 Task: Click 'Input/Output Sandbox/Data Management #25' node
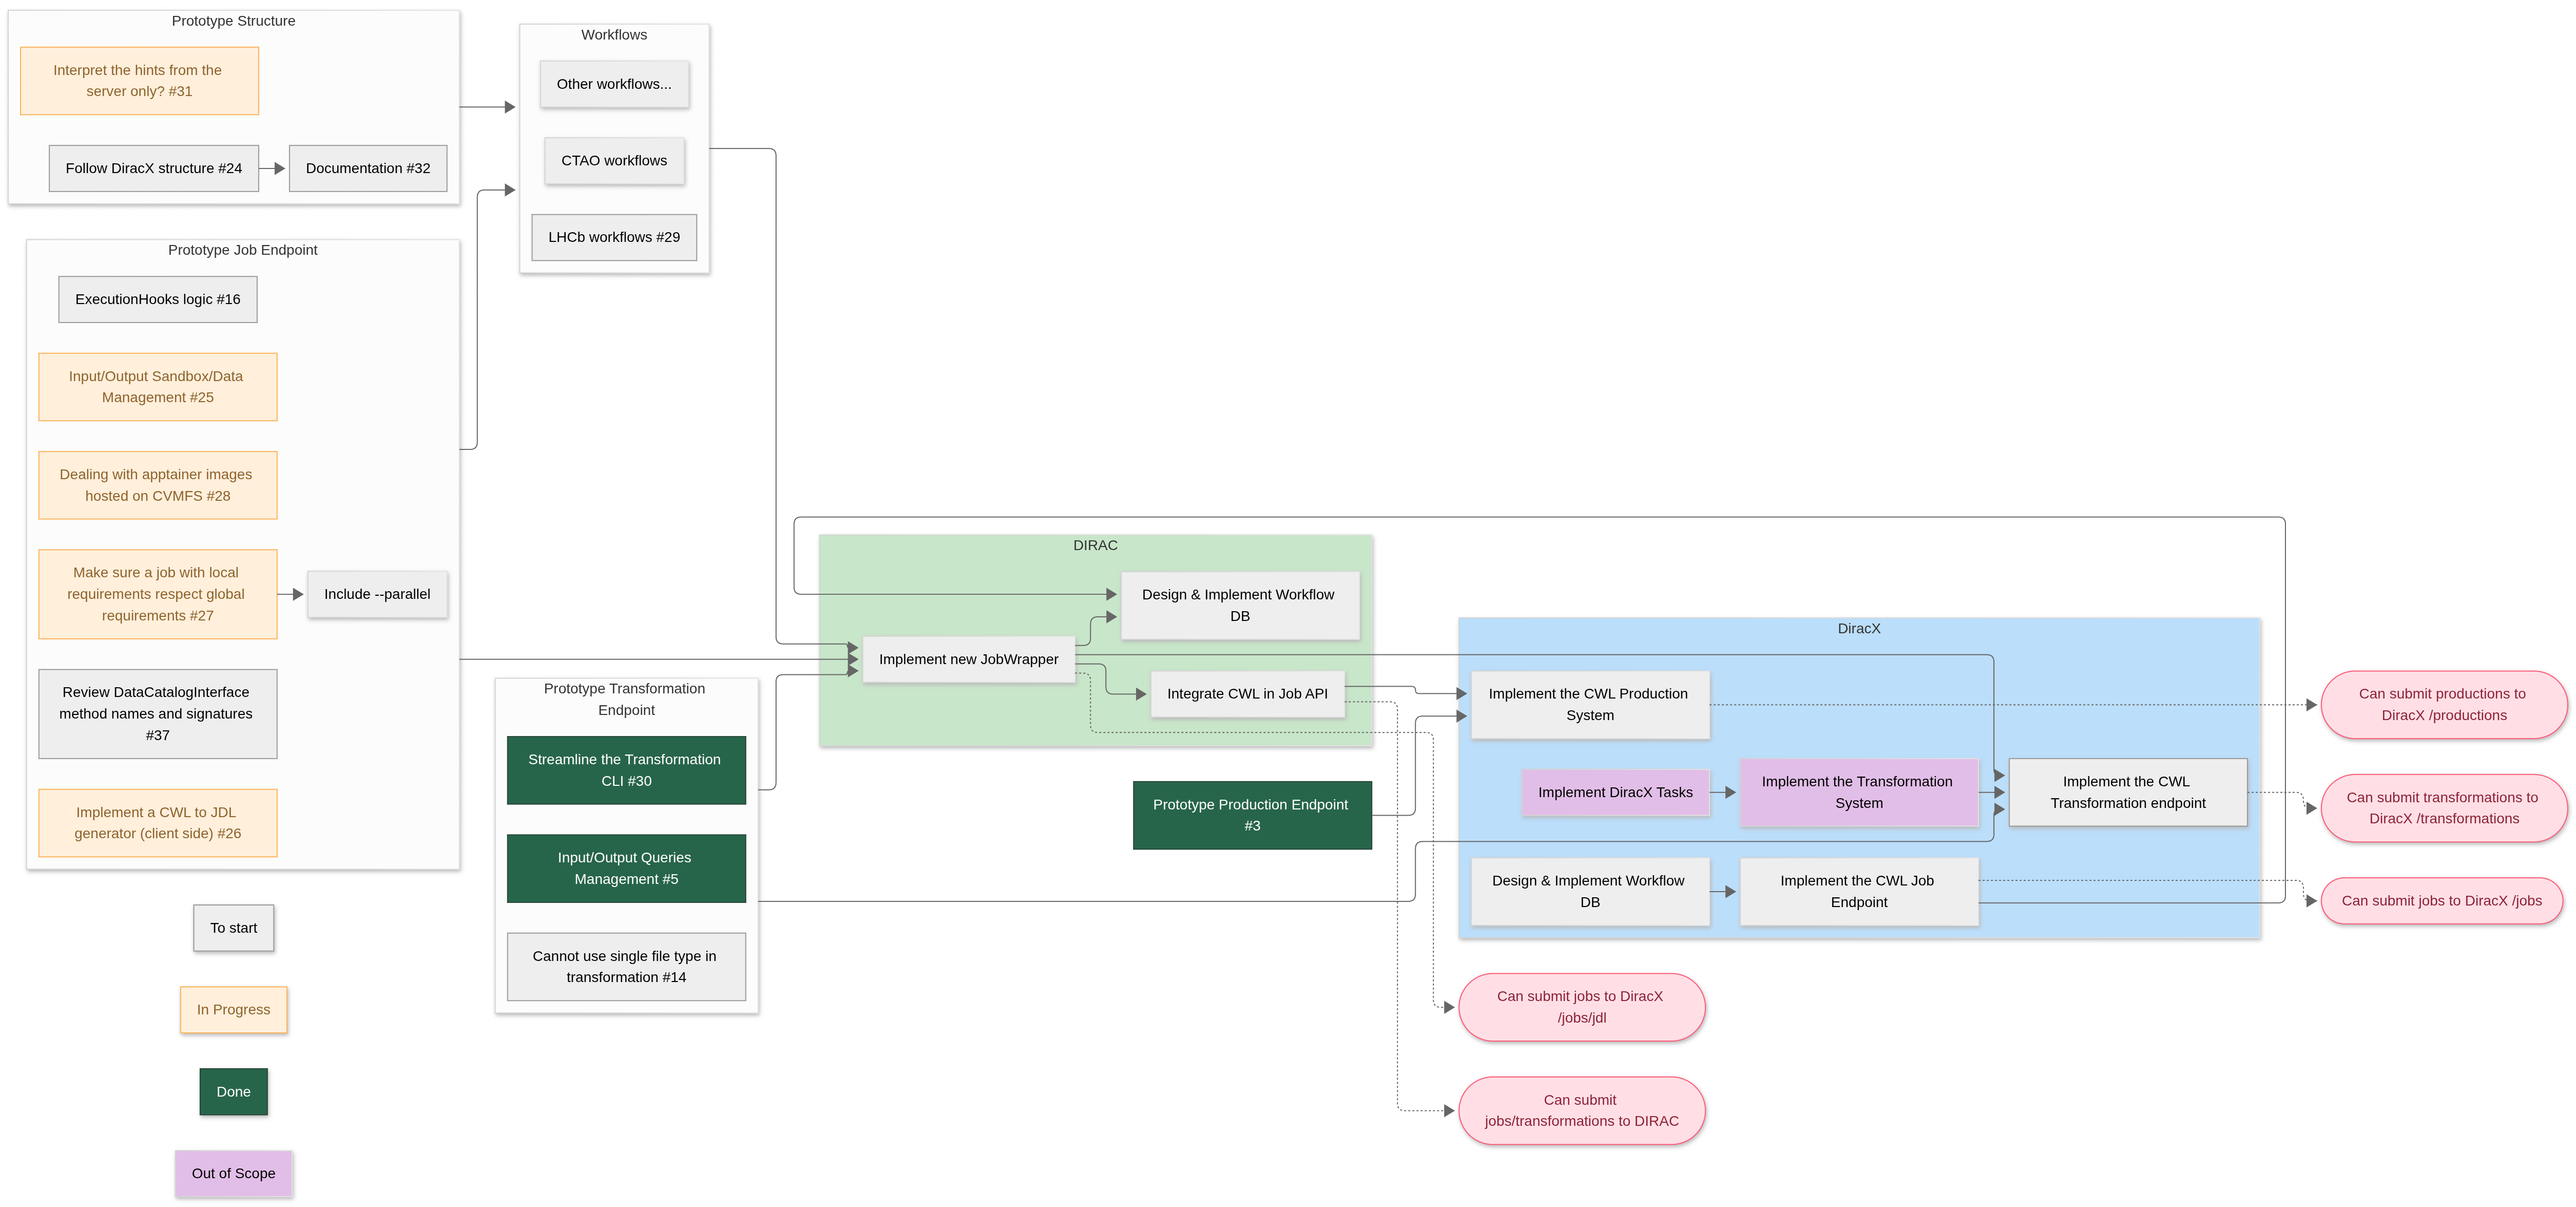point(157,386)
